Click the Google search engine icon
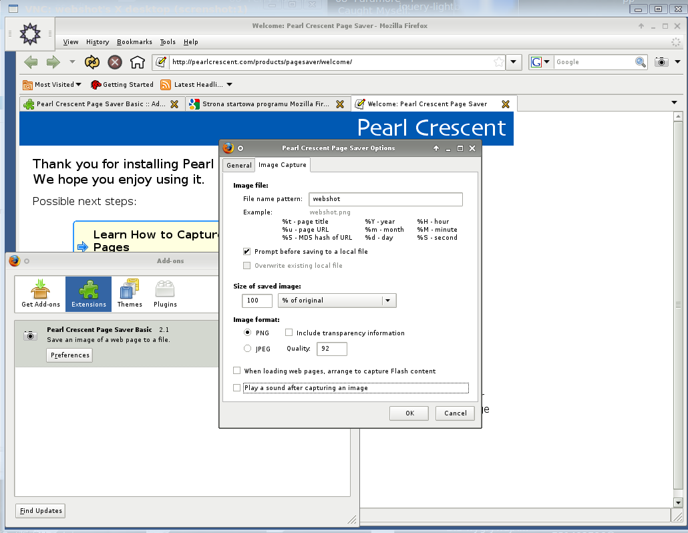 coord(536,62)
